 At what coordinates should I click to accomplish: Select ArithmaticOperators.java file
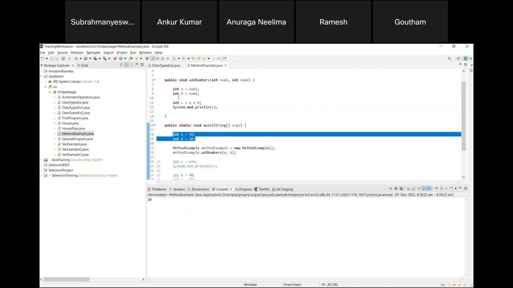(x=81, y=97)
